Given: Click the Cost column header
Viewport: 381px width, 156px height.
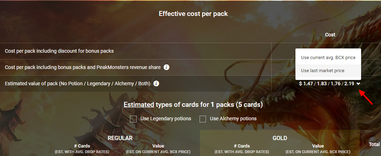Looking at the screenshot, I should 330,35.
